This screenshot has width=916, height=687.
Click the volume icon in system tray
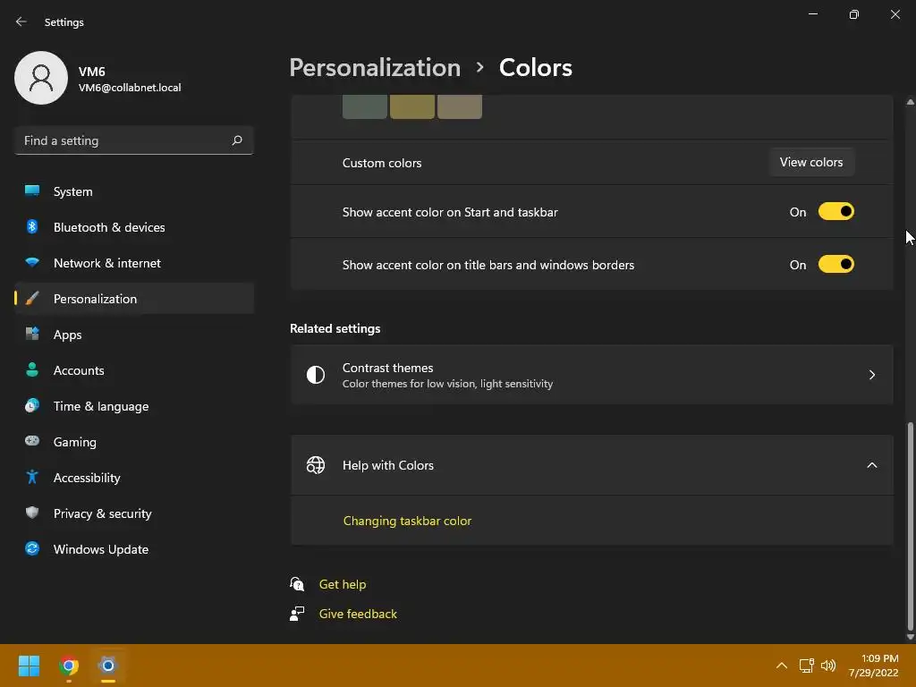pos(828,666)
